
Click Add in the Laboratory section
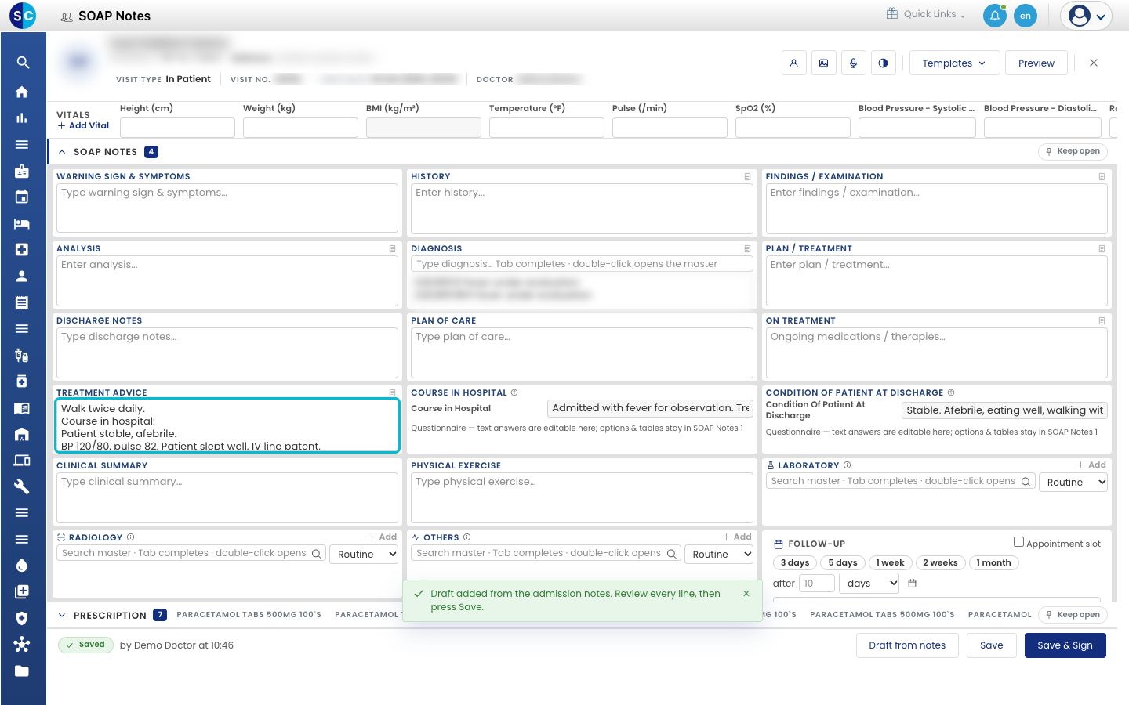(x=1091, y=465)
